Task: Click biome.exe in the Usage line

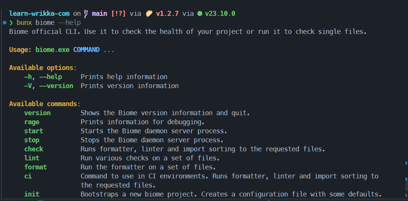Action: (x=53, y=50)
